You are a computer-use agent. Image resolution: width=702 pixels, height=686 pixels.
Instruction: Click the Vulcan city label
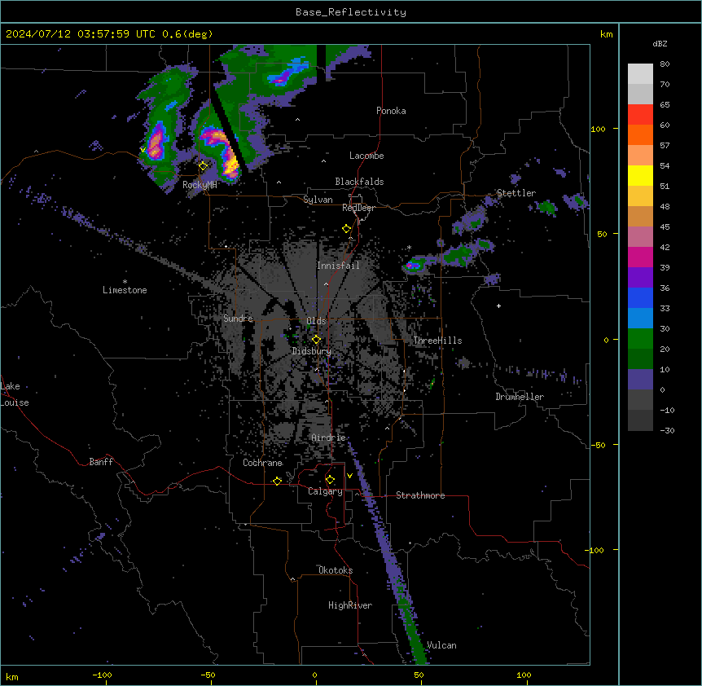(x=441, y=645)
